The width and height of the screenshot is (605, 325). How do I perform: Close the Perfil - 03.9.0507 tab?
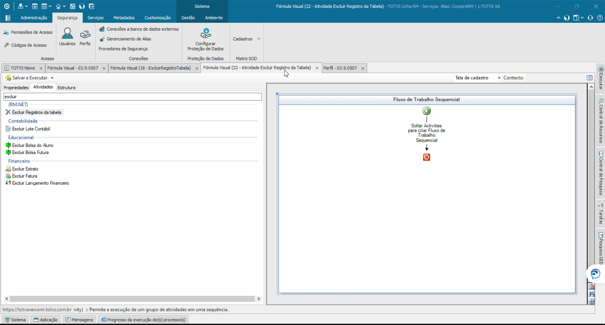(x=363, y=68)
